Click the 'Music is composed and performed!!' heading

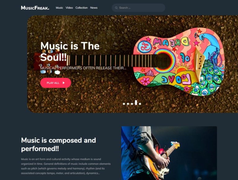[59, 144]
